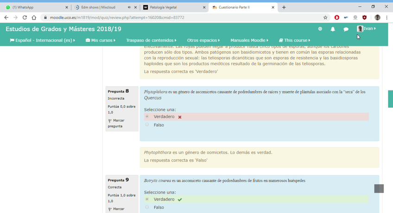Open Chrome three-dot menu

tap(387, 18)
